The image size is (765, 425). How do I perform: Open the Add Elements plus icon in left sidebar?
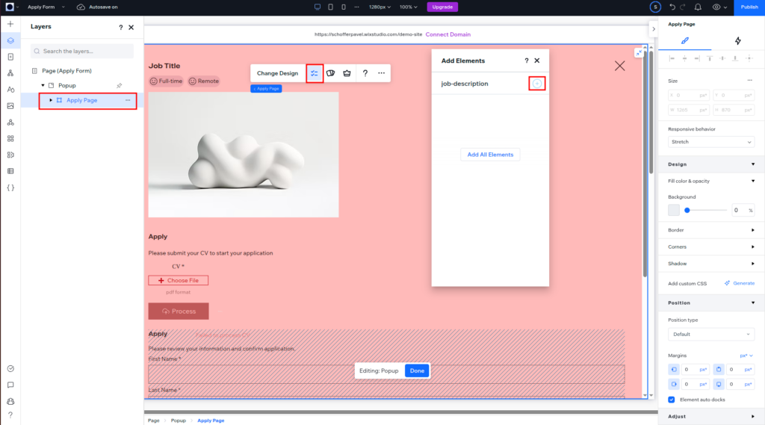tap(10, 24)
